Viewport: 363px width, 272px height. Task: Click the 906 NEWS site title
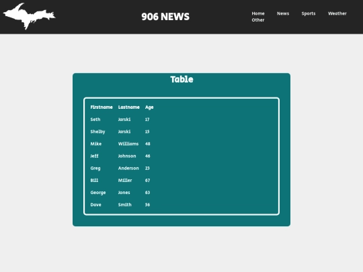click(x=165, y=17)
